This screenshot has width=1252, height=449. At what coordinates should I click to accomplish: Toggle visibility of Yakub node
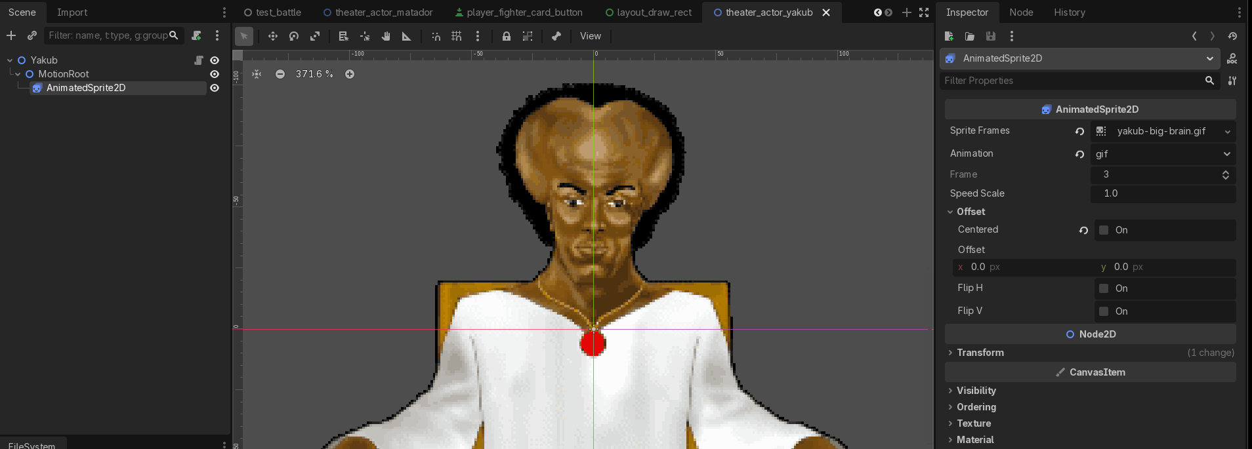(x=215, y=60)
